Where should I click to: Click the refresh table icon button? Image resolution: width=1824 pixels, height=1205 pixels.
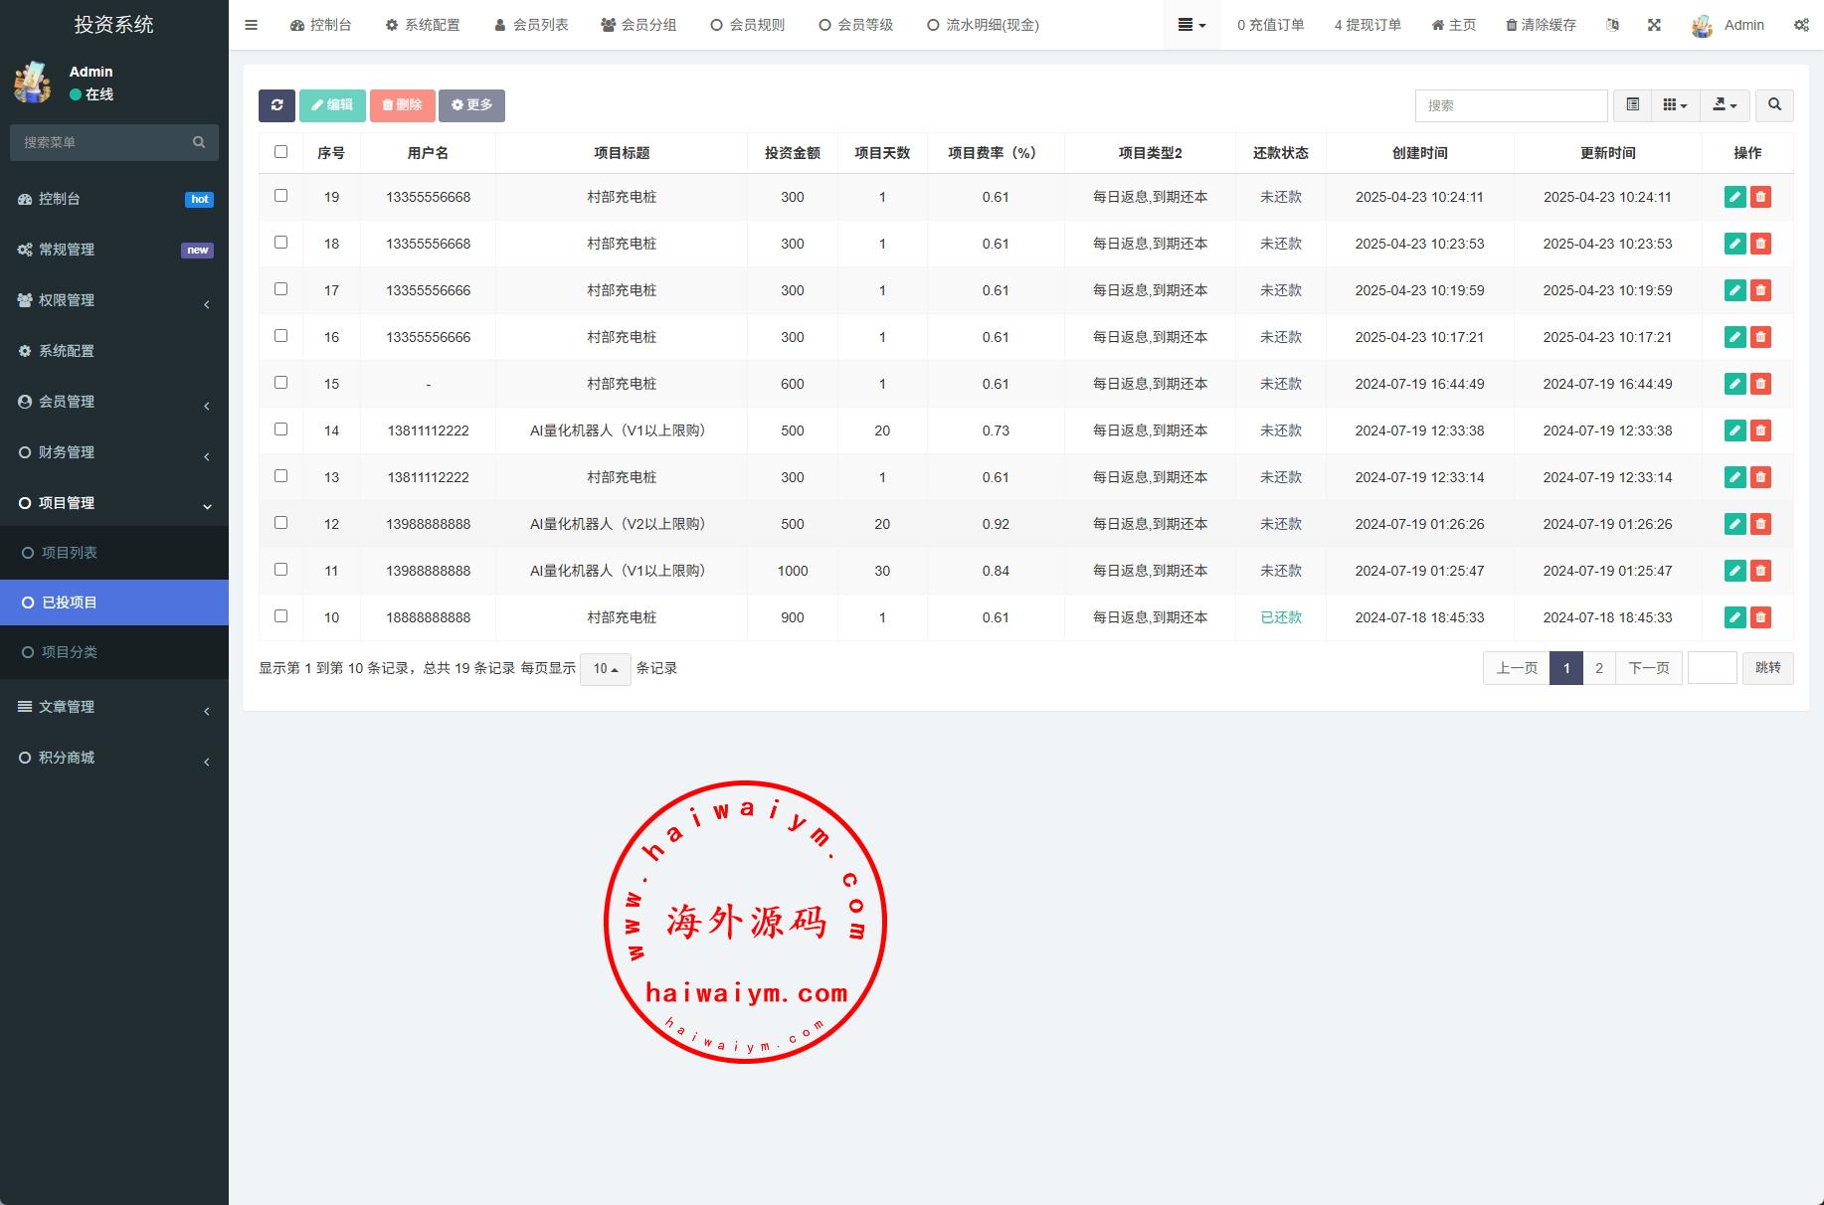(276, 105)
